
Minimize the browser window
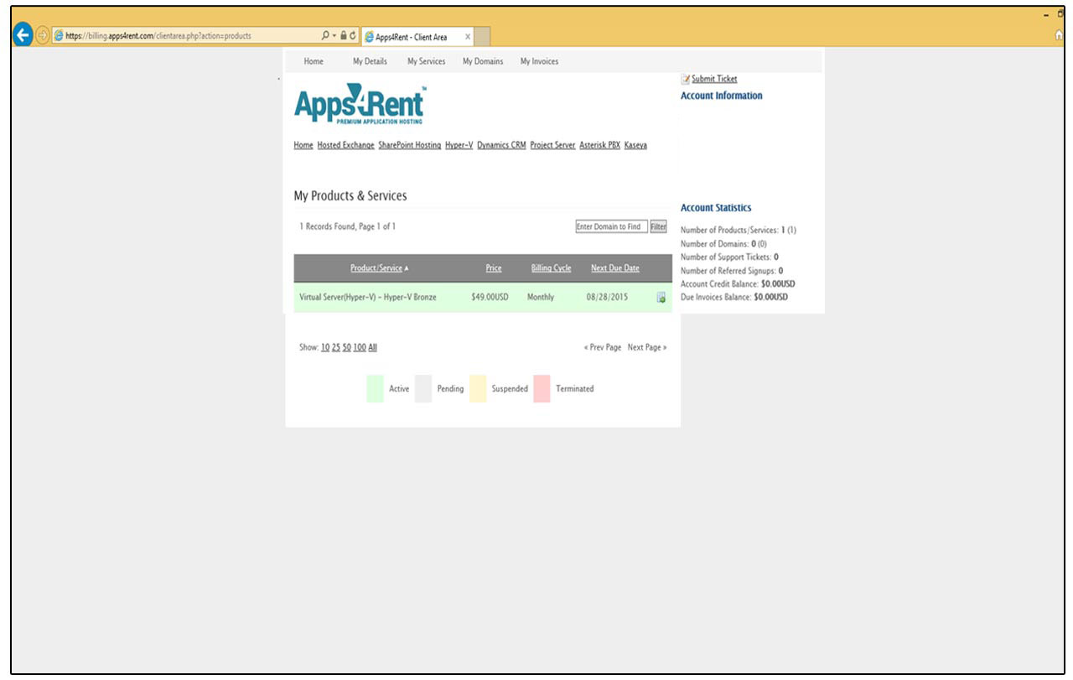(1046, 15)
